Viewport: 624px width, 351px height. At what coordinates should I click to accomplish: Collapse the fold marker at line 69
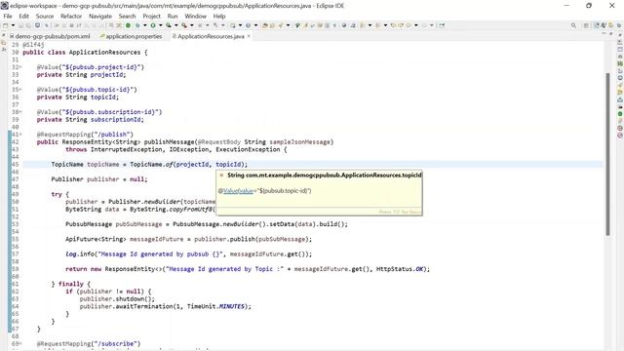pos(20,344)
